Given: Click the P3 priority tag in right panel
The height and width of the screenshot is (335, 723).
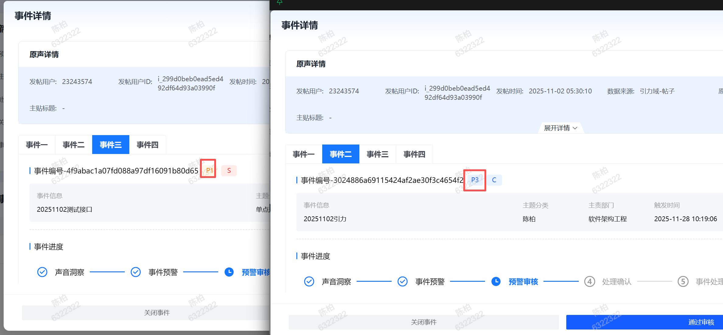Looking at the screenshot, I should tap(474, 180).
